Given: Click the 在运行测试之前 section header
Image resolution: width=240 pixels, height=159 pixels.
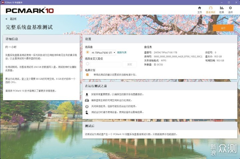Looking at the screenshot, I should [x=160, y=86].
